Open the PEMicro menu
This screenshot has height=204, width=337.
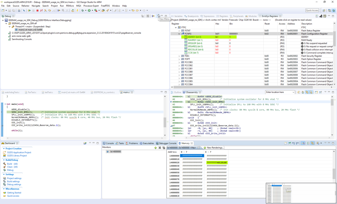(x=70, y=6)
